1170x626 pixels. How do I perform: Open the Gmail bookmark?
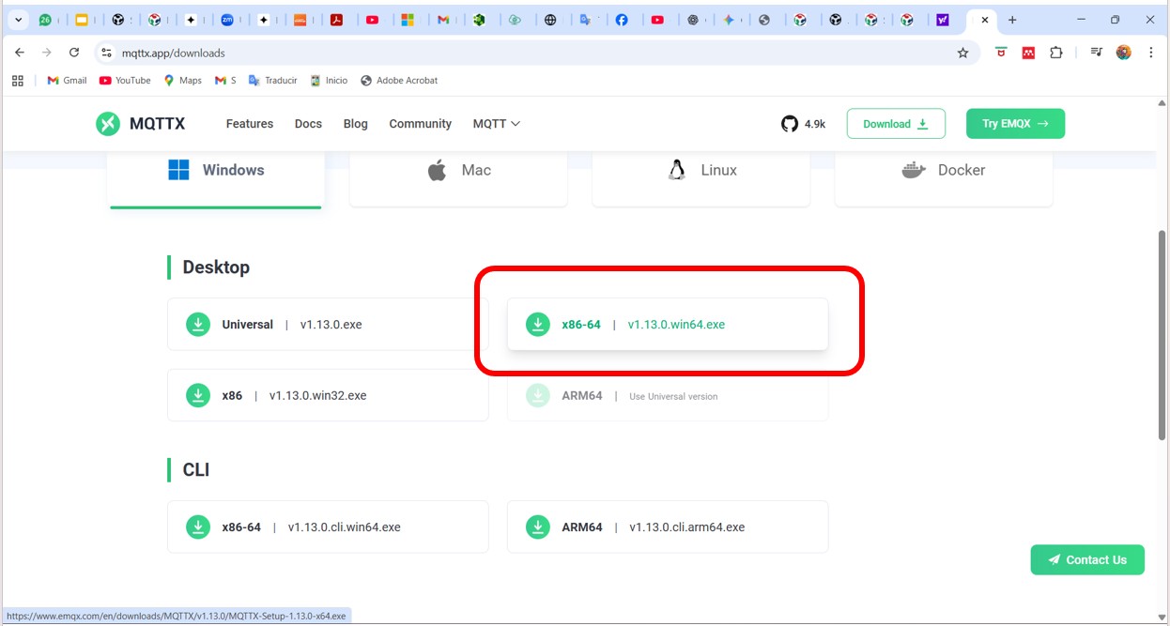[67, 81]
